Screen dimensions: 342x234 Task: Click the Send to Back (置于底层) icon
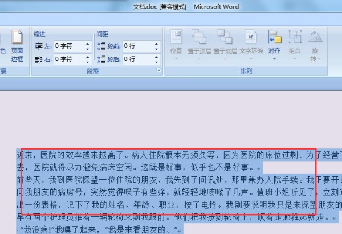pos(225,37)
